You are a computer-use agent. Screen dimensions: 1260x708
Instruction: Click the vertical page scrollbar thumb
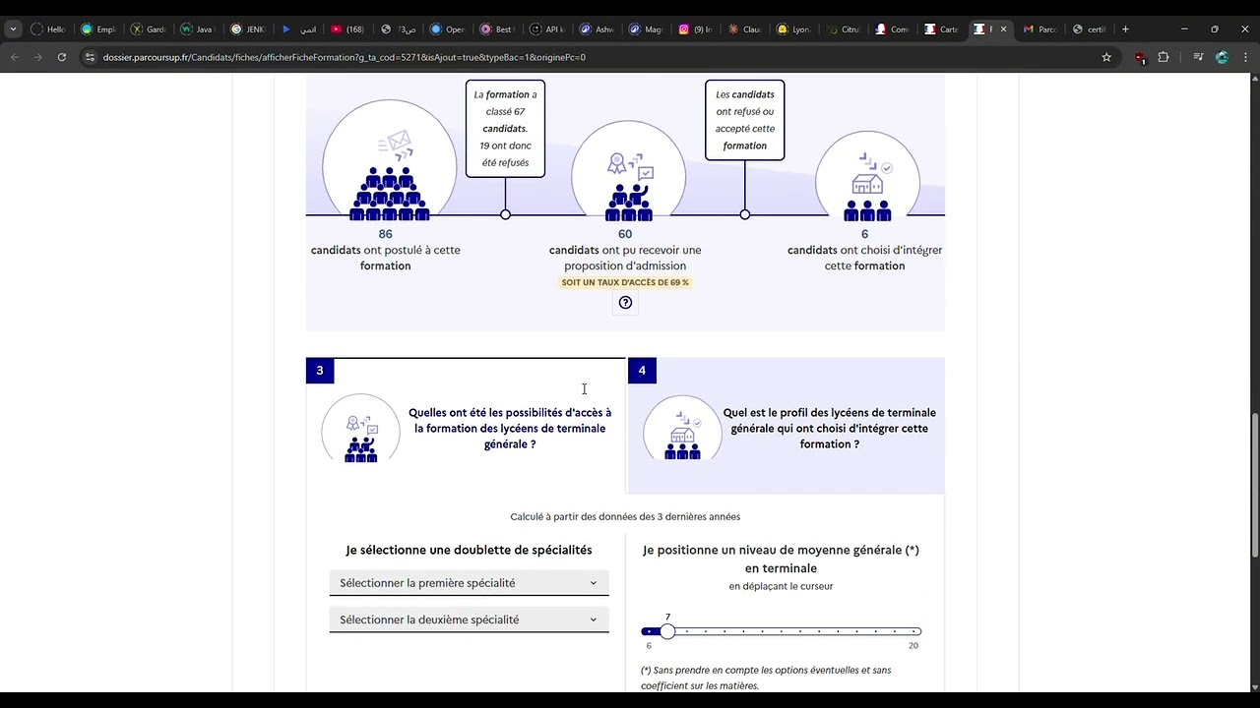pos(1254,487)
